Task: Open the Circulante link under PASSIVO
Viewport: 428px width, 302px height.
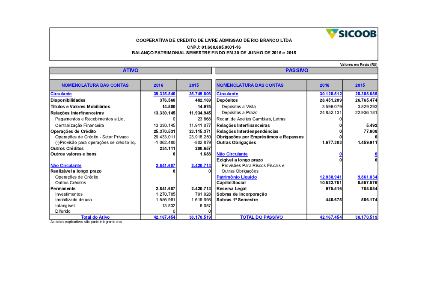Action: point(227,94)
